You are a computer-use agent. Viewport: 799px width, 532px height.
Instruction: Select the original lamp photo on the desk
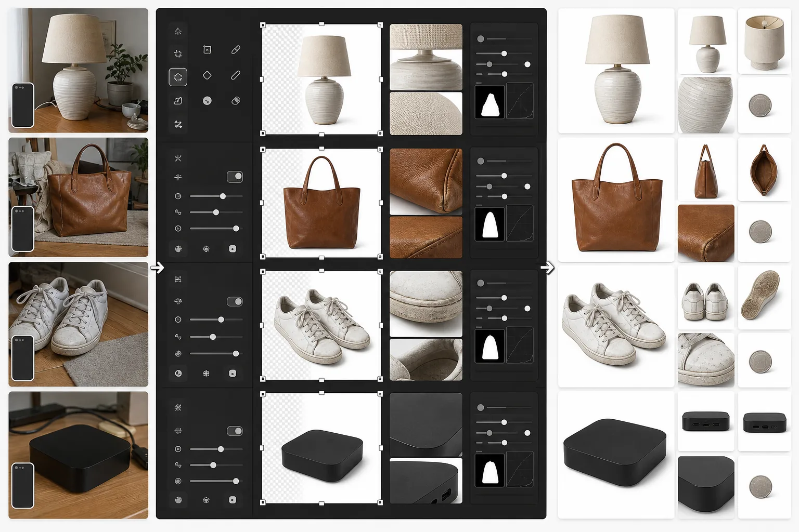[x=78, y=71]
